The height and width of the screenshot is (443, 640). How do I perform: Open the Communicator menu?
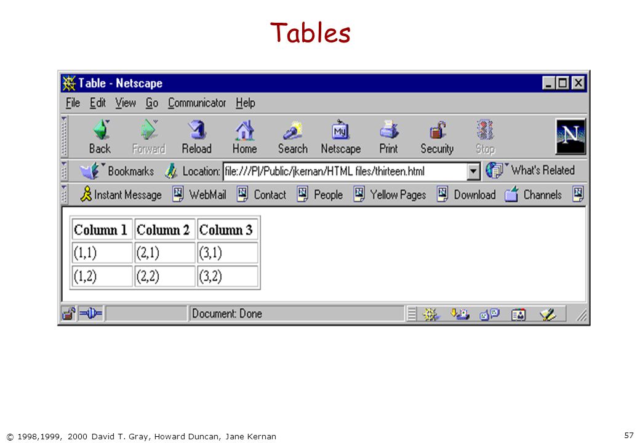coord(197,103)
